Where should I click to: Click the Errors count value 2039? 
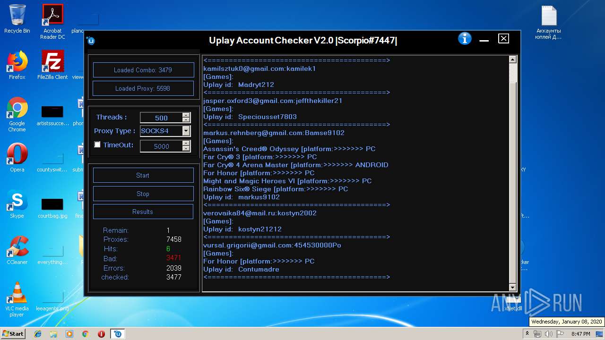click(174, 268)
